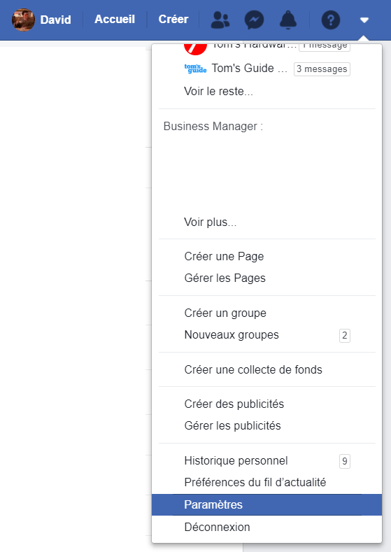The image size is (391, 552).
Task: Select Paramètres
Action: click(266, 505)
